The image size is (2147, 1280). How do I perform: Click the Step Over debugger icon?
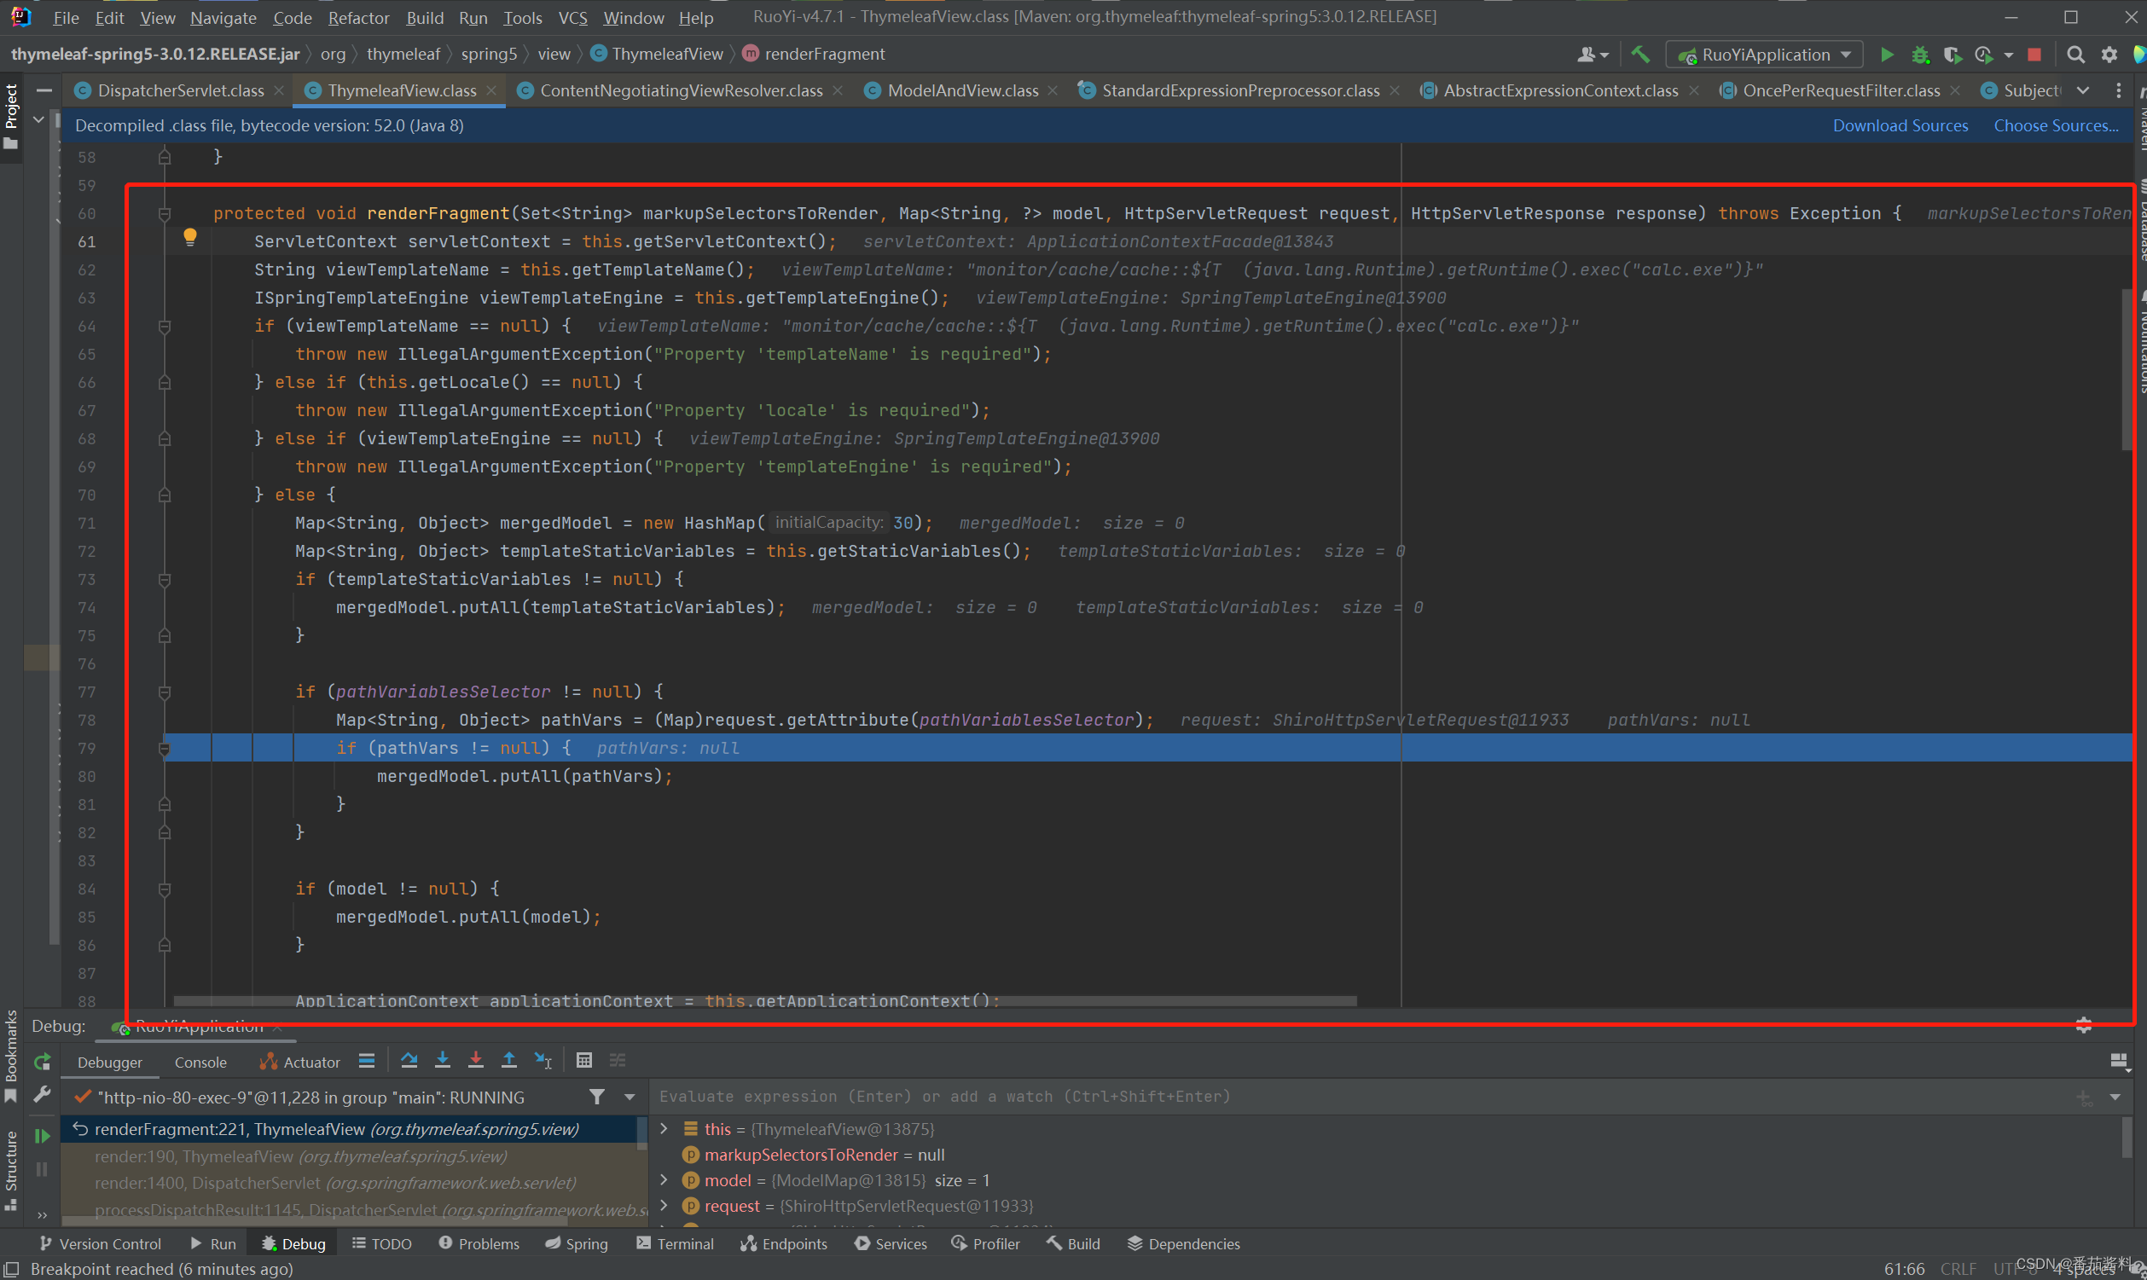pos(409,1060)
